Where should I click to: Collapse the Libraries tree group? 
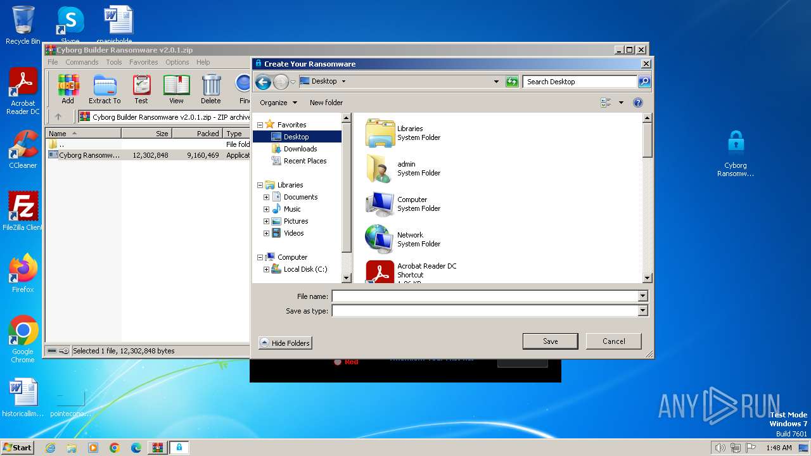coord(260,185)
